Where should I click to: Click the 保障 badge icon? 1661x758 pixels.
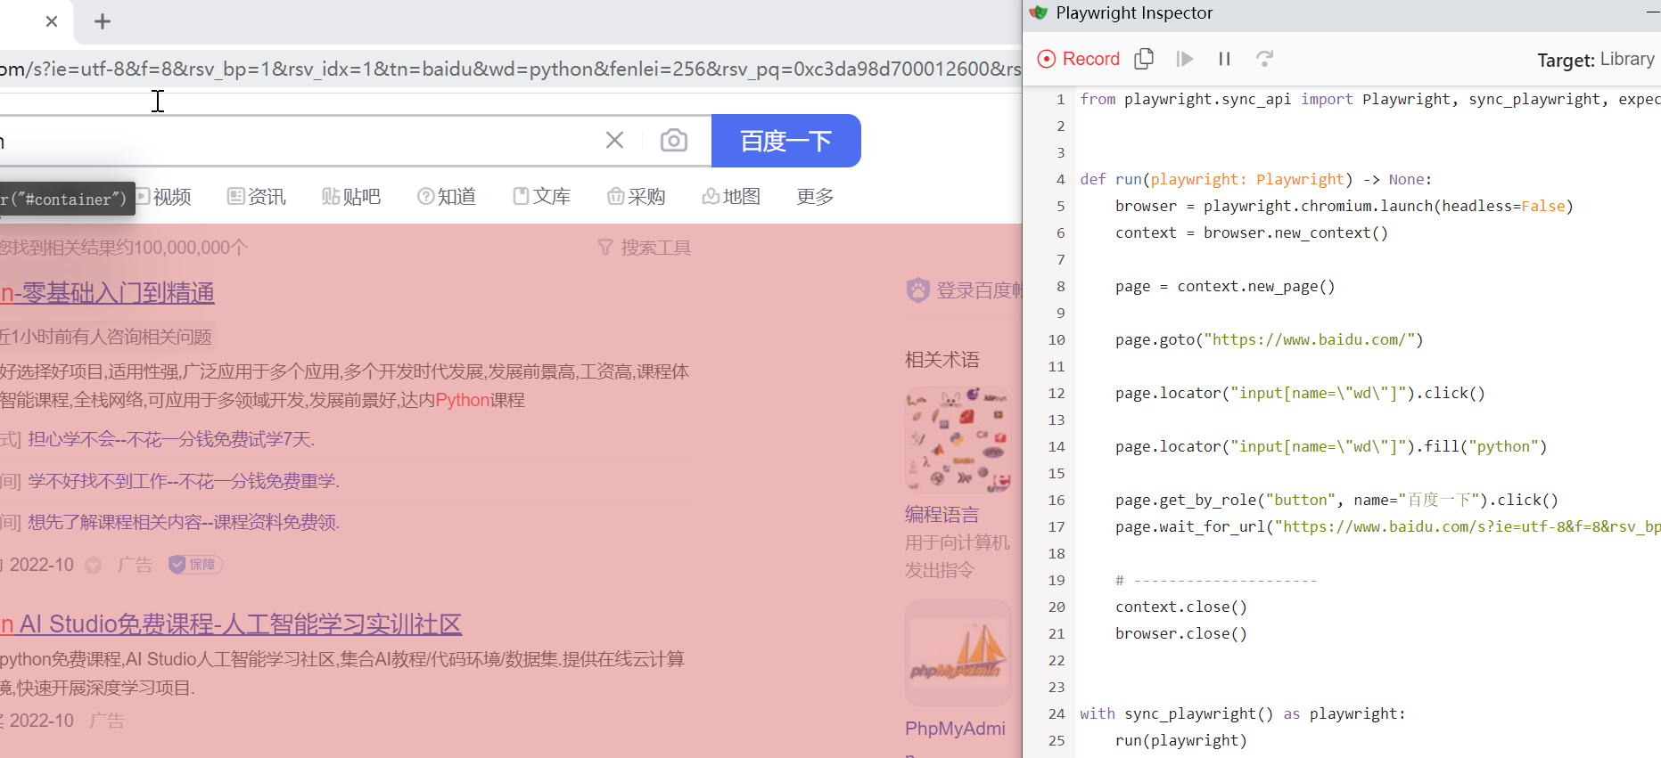tap(195, 565)
